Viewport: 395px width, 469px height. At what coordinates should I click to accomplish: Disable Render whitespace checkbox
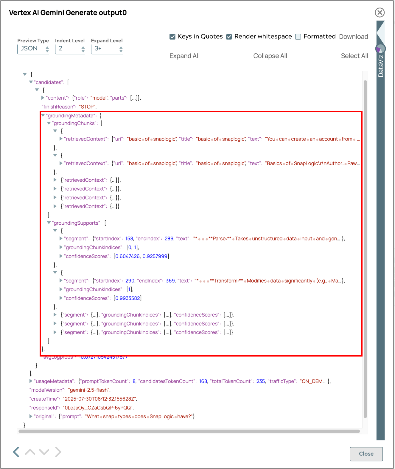point(229,37)
